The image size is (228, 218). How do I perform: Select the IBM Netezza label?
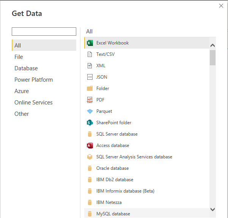pos(109,202)
